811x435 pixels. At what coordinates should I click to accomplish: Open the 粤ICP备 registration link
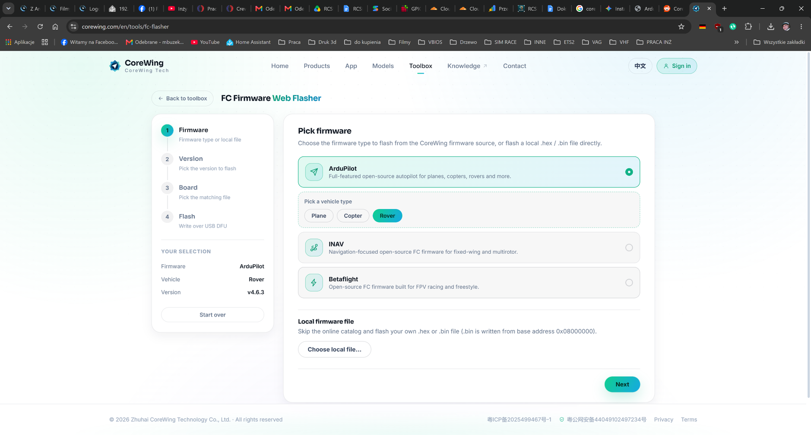click(519, 419)
